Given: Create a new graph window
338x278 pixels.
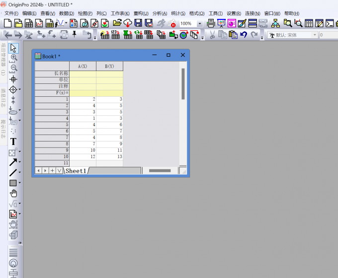Looking at the screenshot, I should point(39,23).
